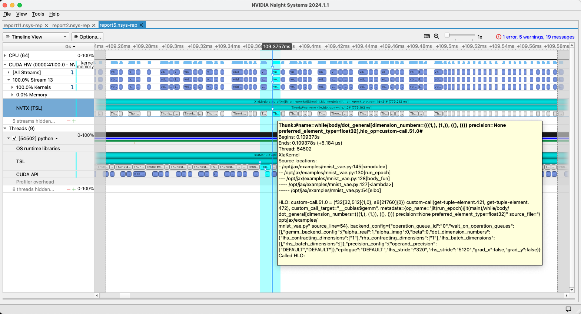Select the TSL row under python thread

coord(40,161)
